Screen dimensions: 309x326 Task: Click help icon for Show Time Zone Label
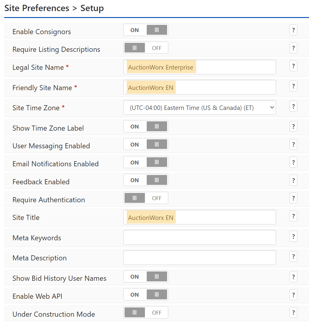pos(293,126)
